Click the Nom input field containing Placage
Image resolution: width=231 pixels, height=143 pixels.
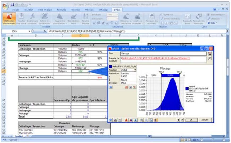tap(163, 53)
